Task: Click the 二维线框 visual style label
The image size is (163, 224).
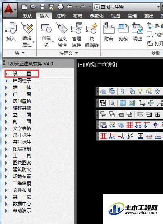Action: click(x=107, y=65)
